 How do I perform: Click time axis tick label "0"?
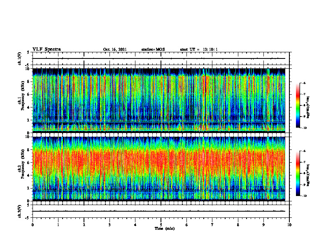pyautogui.click(x=33, y=225)
